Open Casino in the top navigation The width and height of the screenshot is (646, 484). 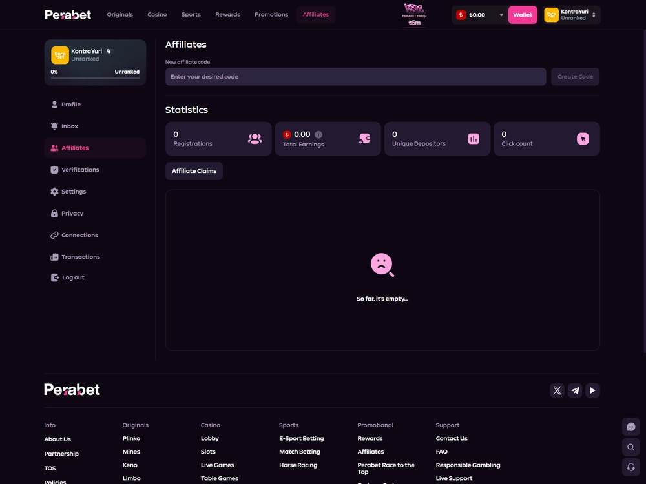tap(158, 14)
